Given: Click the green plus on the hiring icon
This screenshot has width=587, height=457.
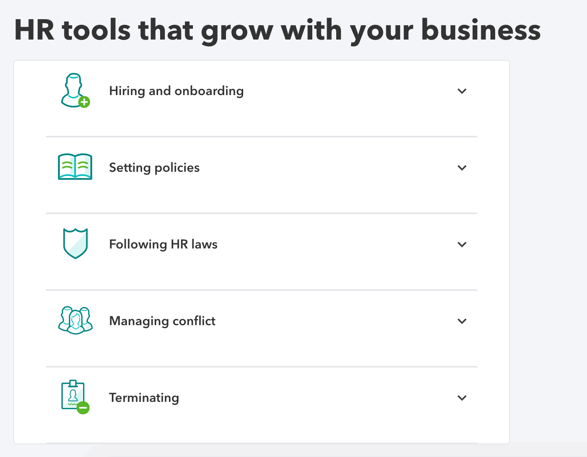Looking at the screenshot, I should (x=84, y=102).
